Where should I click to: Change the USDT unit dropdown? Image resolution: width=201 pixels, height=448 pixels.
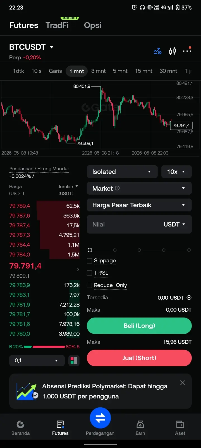174,224
